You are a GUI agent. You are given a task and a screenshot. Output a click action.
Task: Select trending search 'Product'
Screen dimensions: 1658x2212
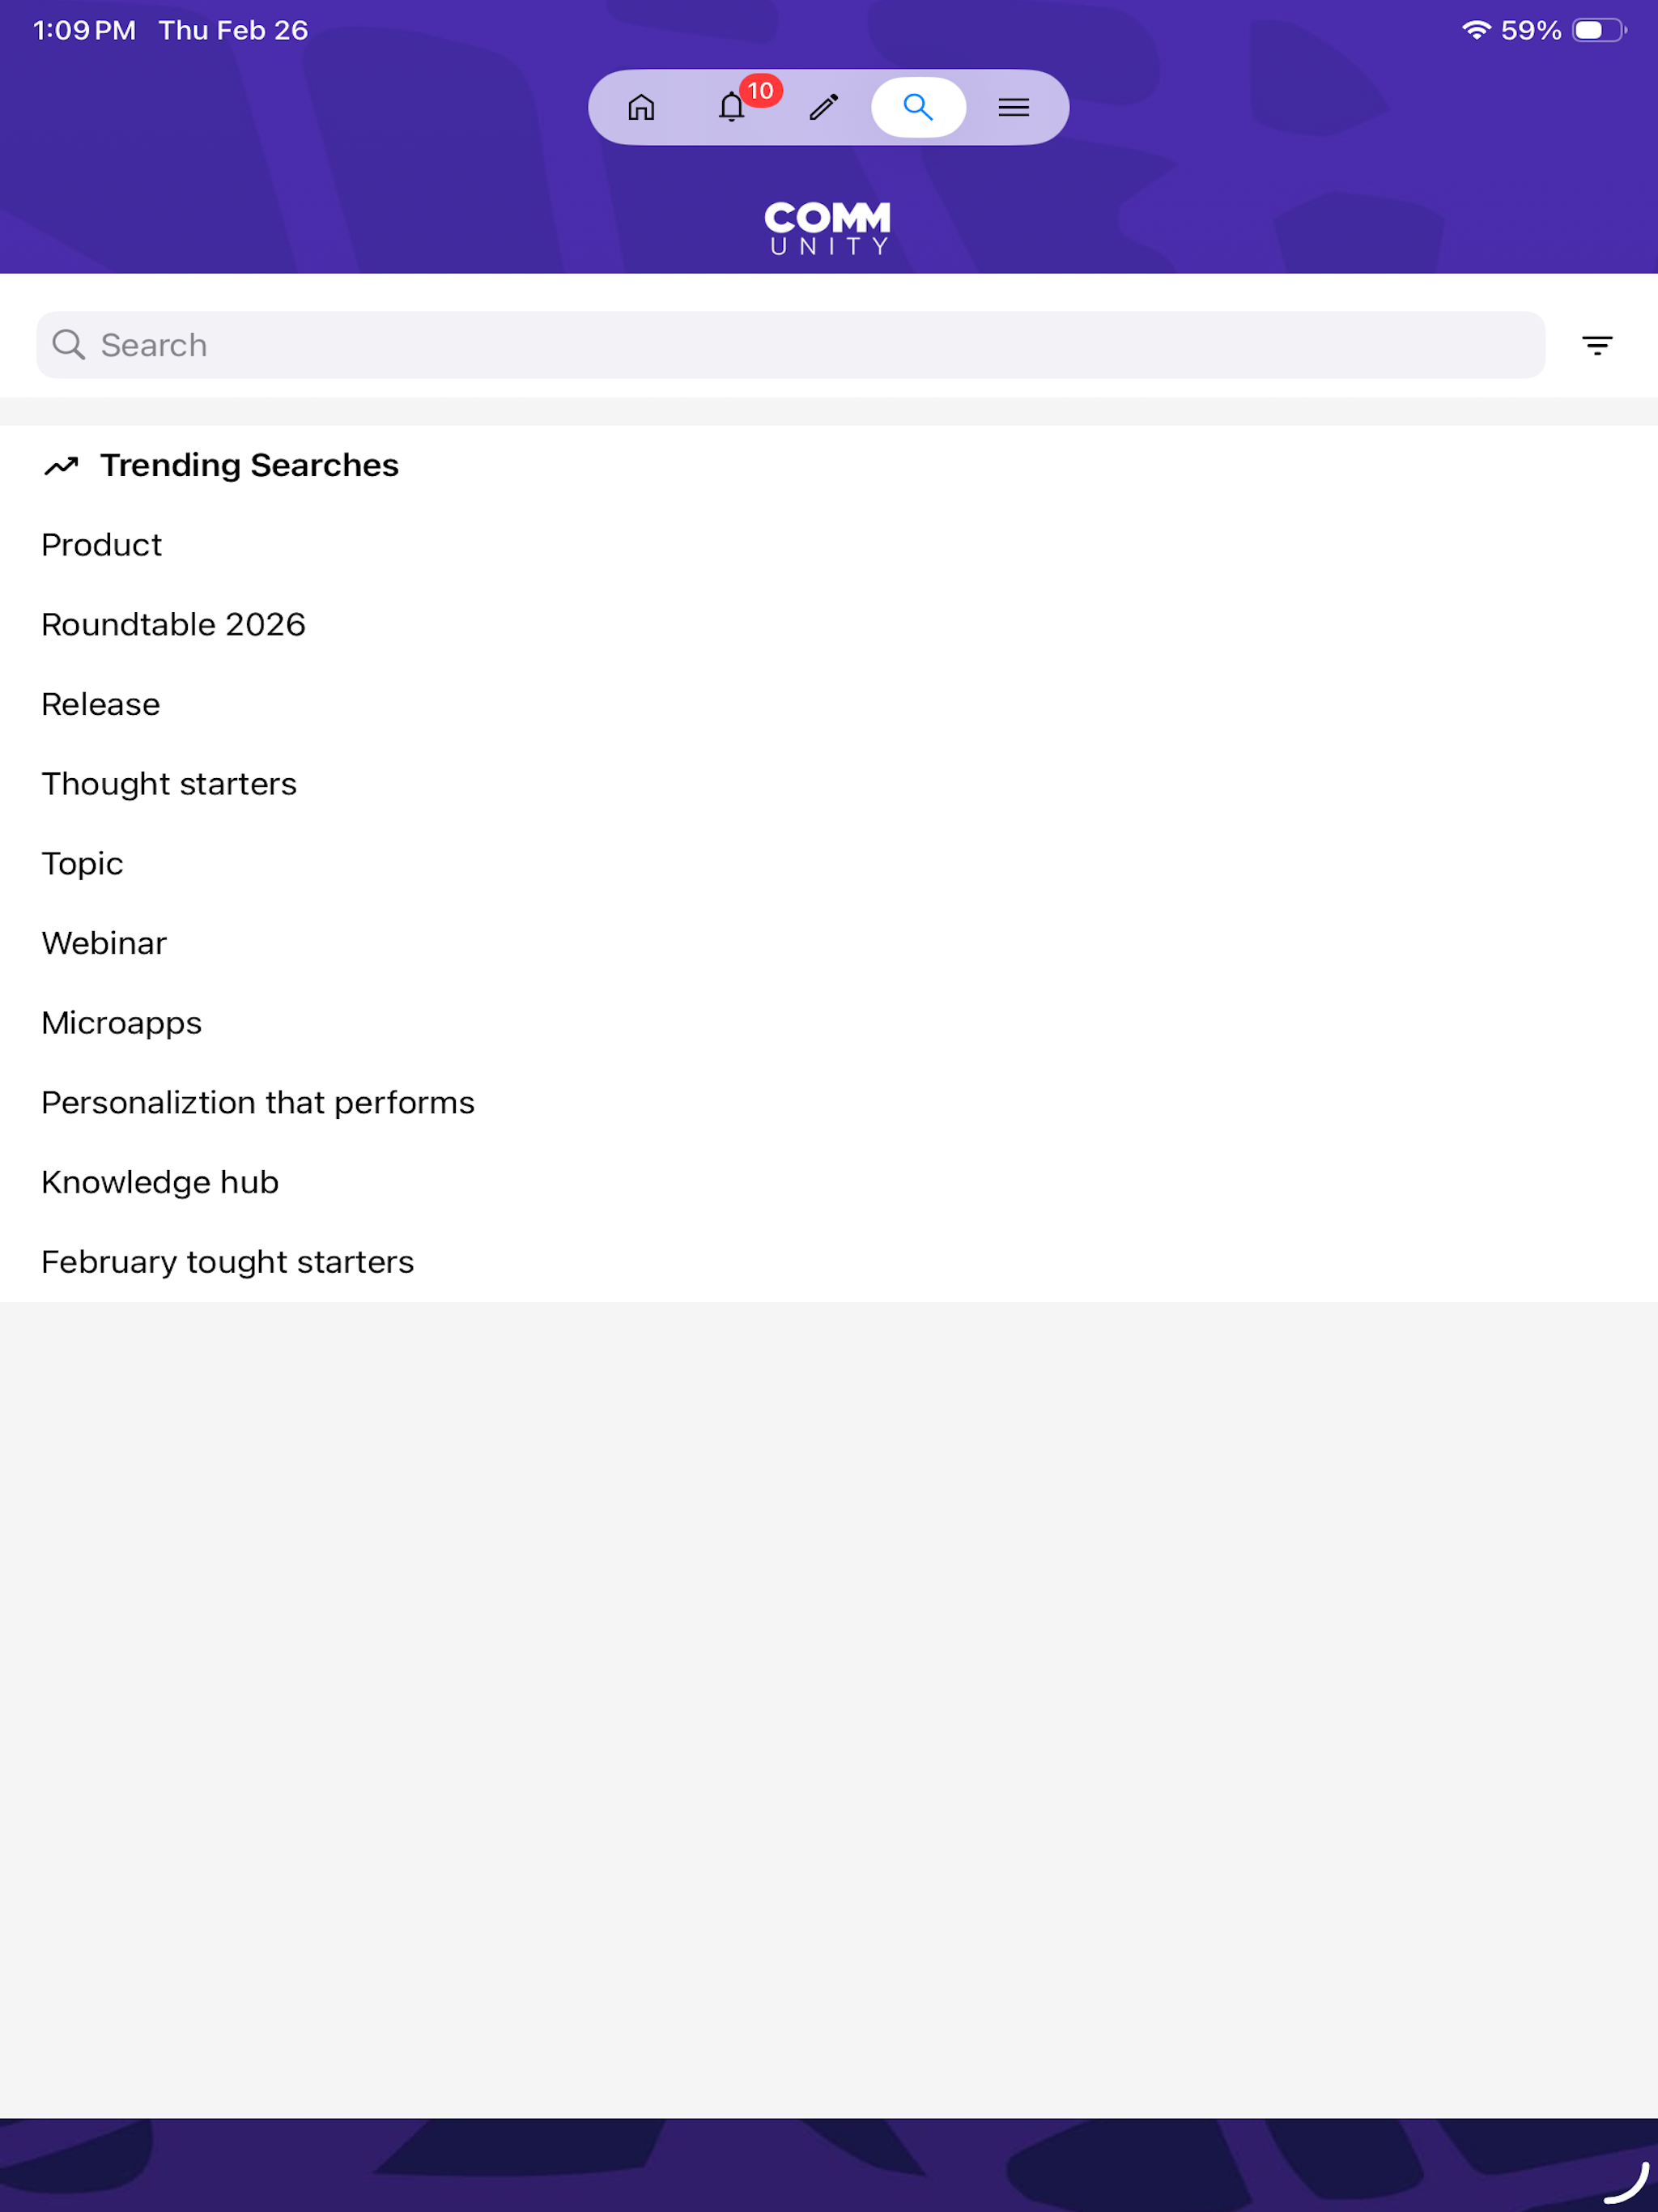pyautogui.click(x=102, y=545)
